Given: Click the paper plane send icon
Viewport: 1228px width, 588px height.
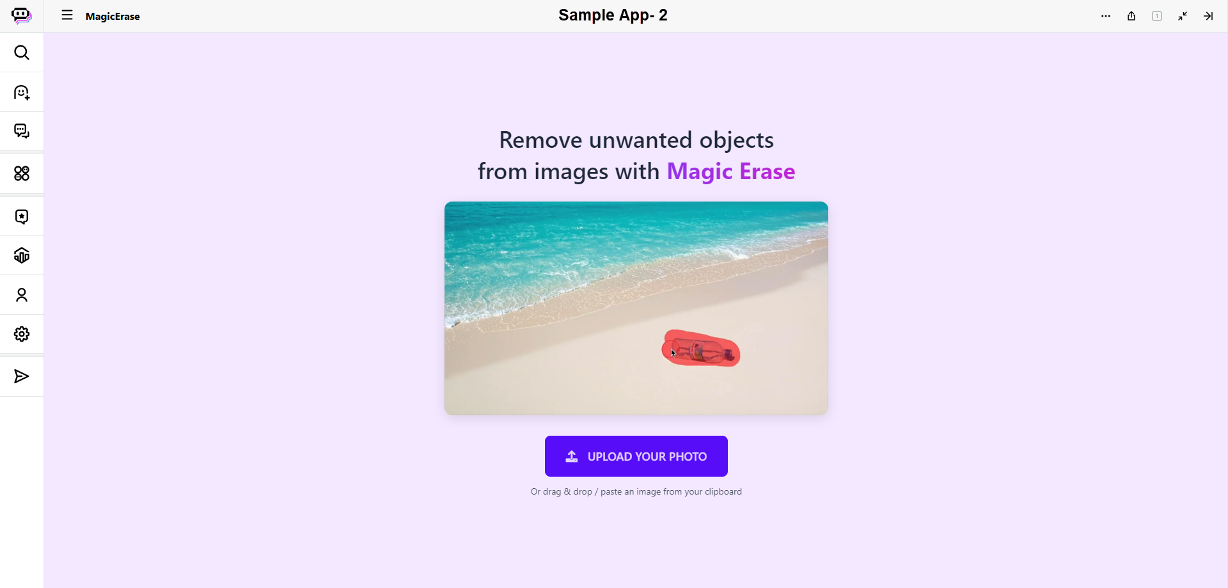Looking at the screenshot, I should [22, 376].
